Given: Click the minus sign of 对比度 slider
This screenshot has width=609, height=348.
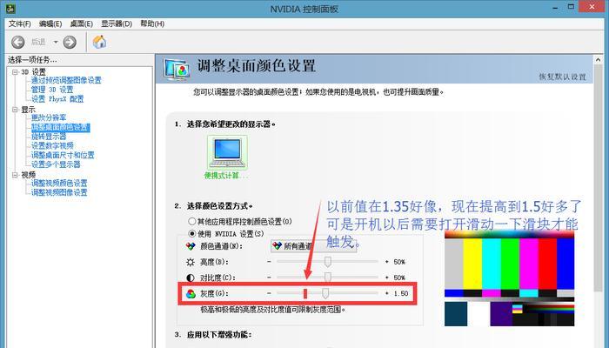Looking at the screenshot, I should pyautogui.click(x=269, y=278).
